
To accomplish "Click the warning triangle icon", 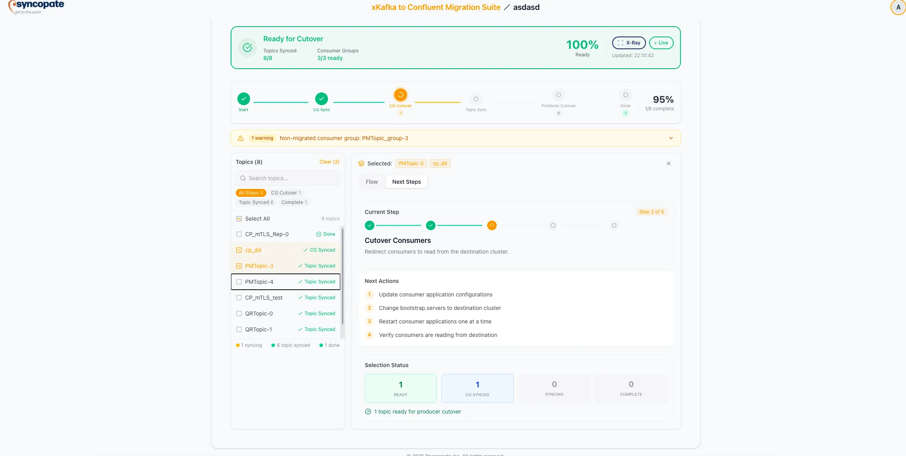I will tap(241, 138).
